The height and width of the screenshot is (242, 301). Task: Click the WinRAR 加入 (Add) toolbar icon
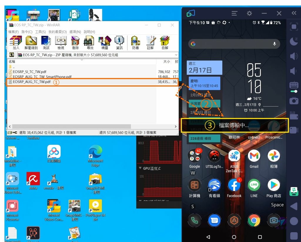[16, 43]
